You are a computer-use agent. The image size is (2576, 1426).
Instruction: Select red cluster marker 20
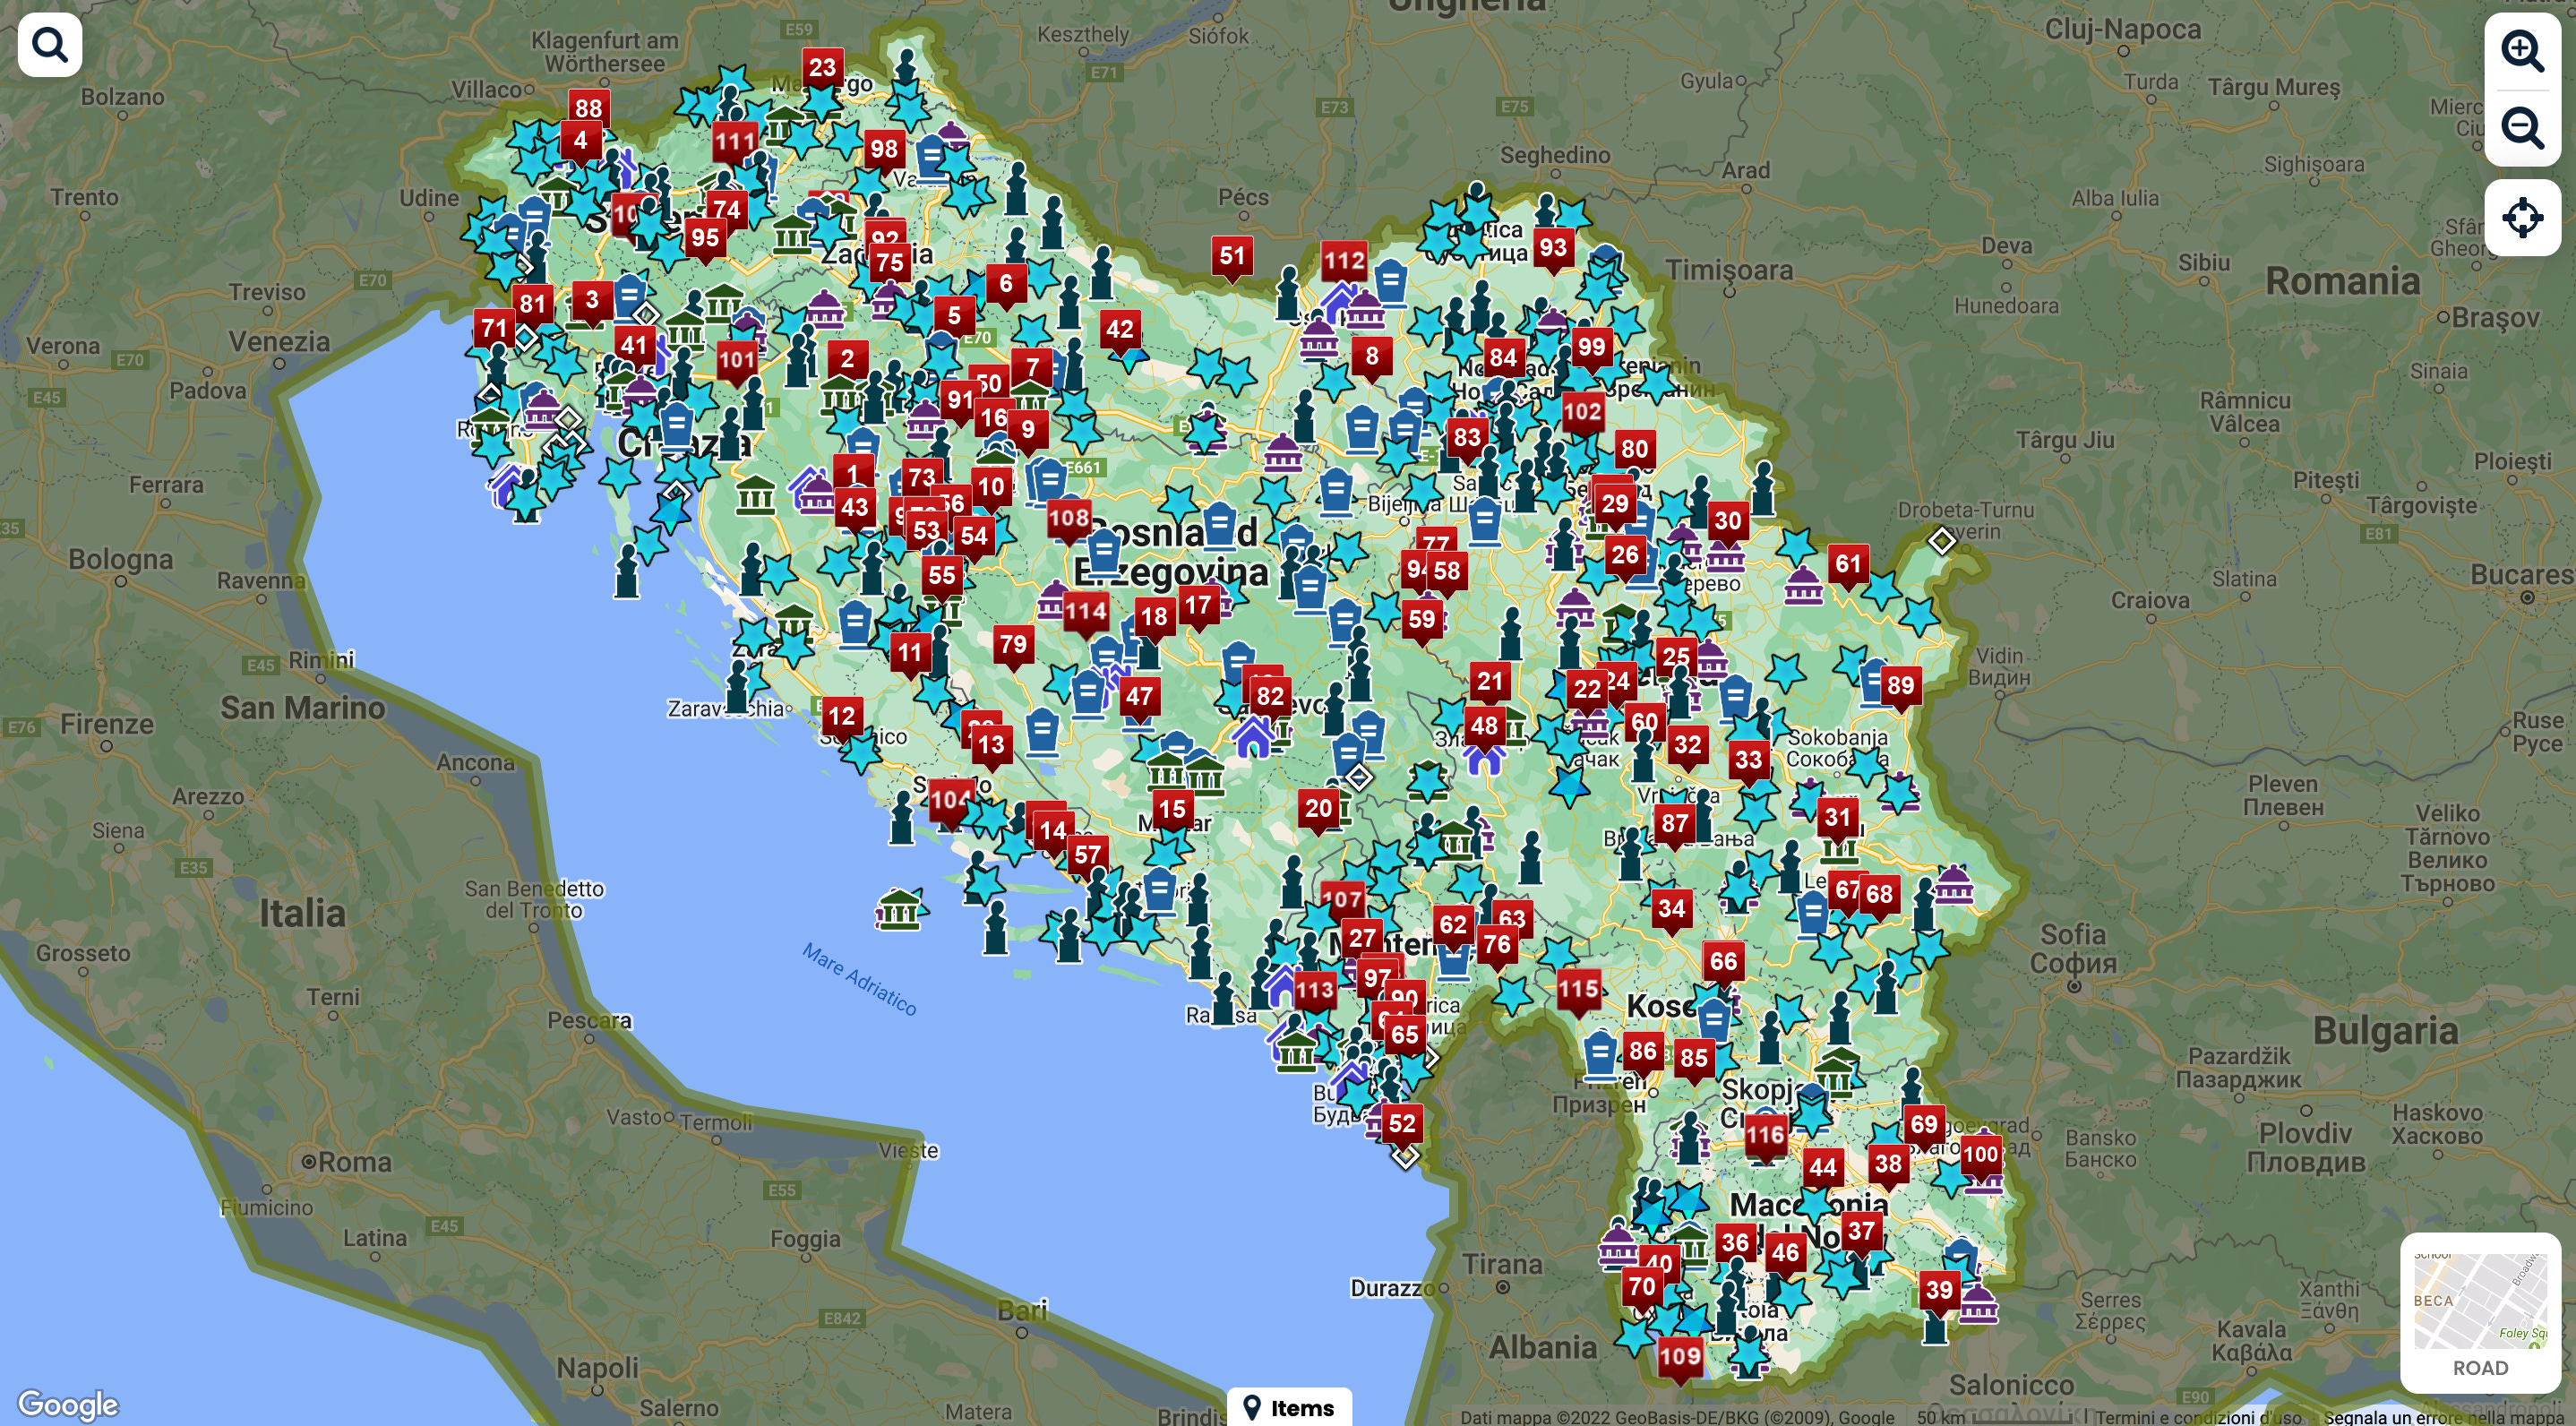click(1318, 810)
